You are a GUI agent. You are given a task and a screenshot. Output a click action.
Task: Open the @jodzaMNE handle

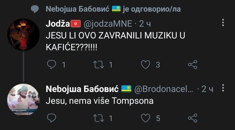pyautogui.click(x=107, y=24)
